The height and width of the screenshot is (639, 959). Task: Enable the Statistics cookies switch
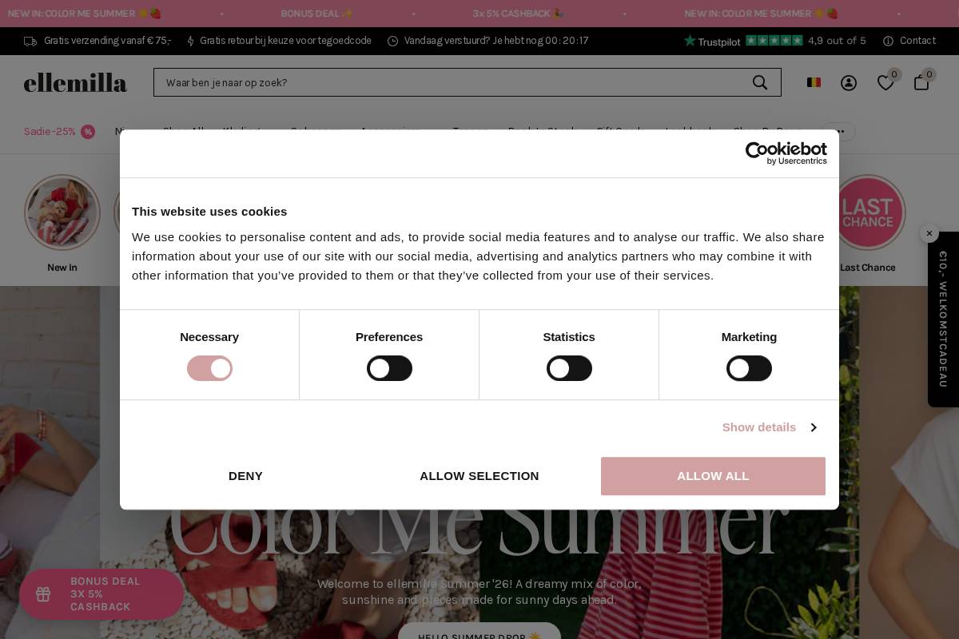569,368
